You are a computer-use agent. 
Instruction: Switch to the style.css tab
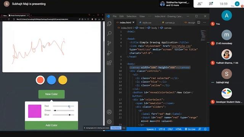click(x=146, y=22)
